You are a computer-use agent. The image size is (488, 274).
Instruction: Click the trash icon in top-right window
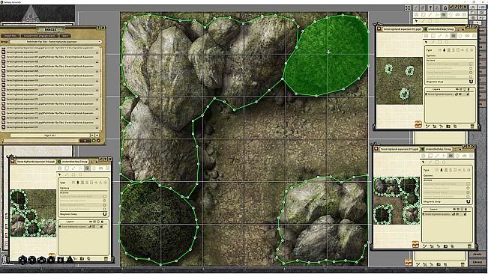[472, 126]
